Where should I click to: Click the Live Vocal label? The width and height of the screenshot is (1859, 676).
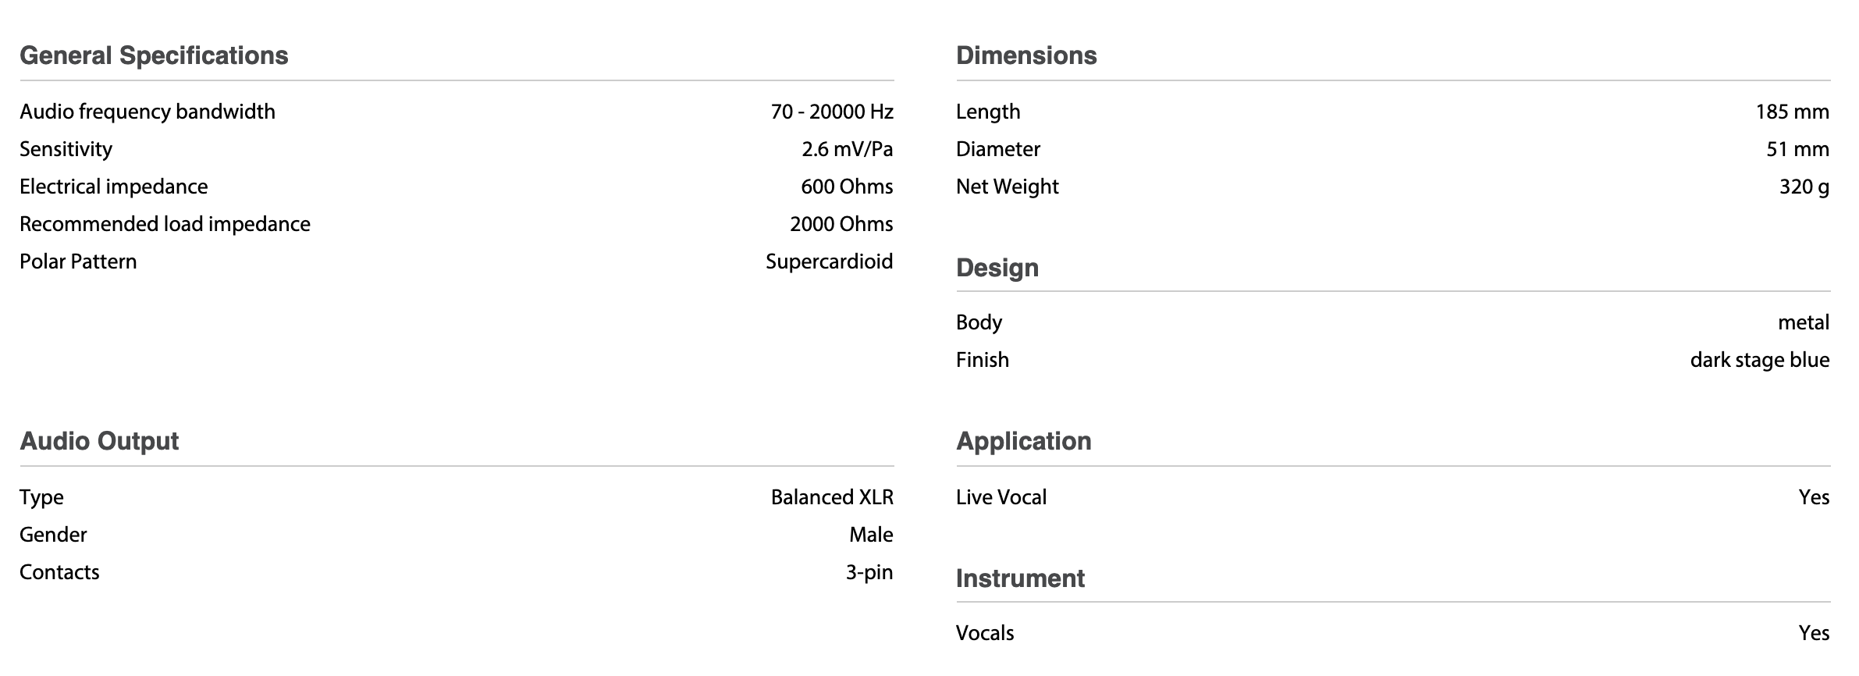point(1001,497)
